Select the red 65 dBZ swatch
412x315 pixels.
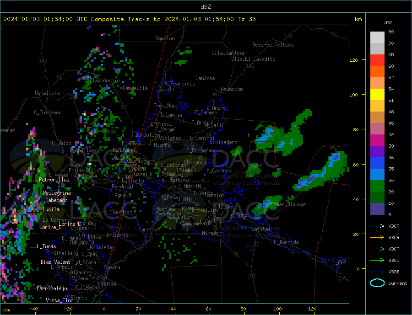coord(377,60)
